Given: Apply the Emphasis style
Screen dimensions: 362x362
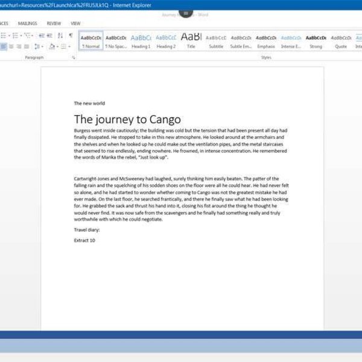Looking at the screenshot, I should [x=266, y=41].
